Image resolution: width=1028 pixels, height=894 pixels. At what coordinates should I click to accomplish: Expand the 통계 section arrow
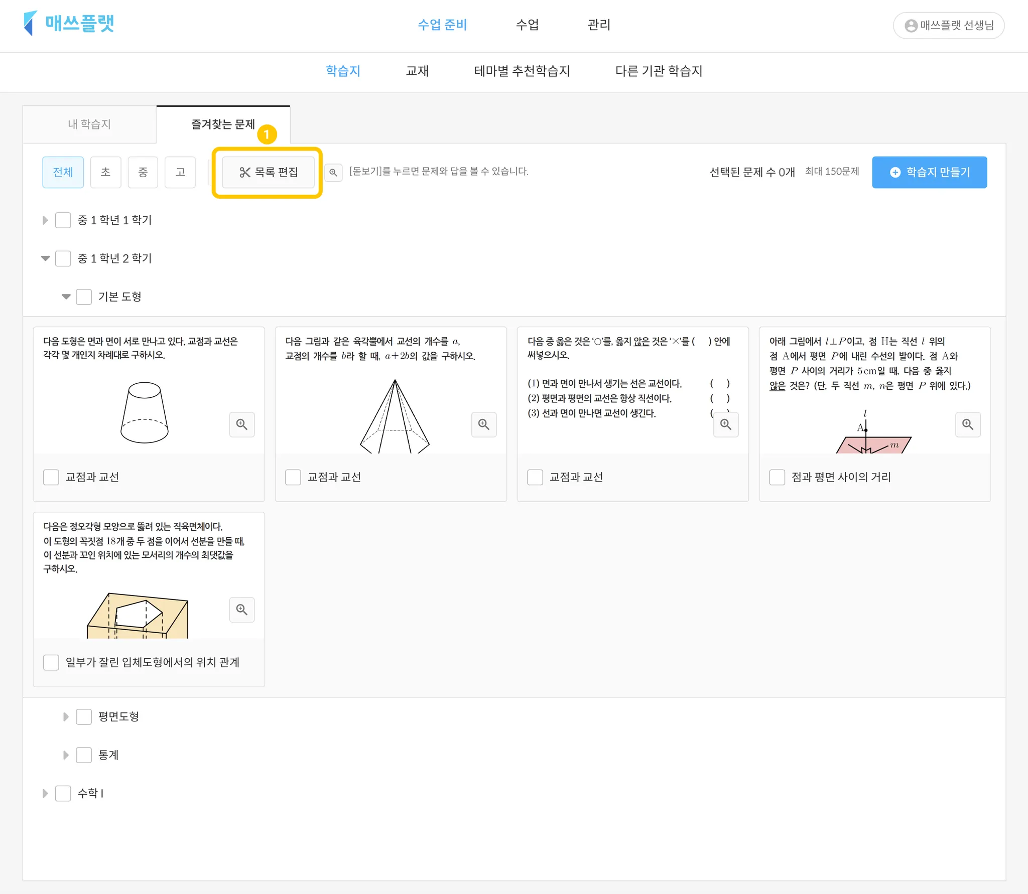[66, 755]
